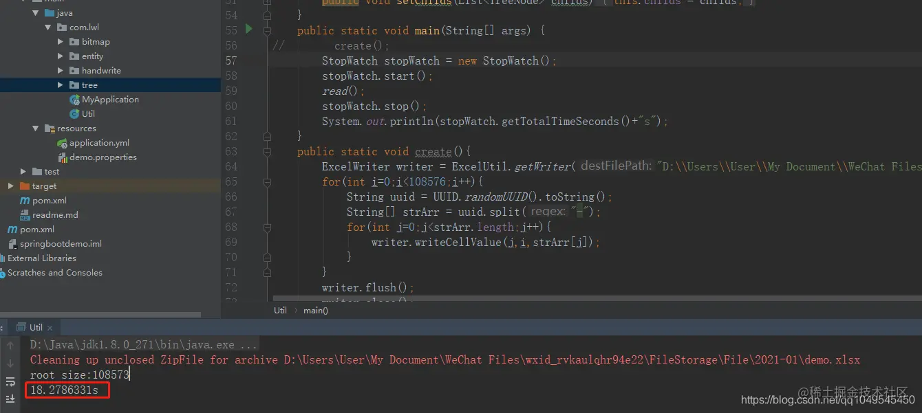The height and width of the screenshot is (413, 922).
Task: Click the java source root folder icon
Action: pos(50,13)
